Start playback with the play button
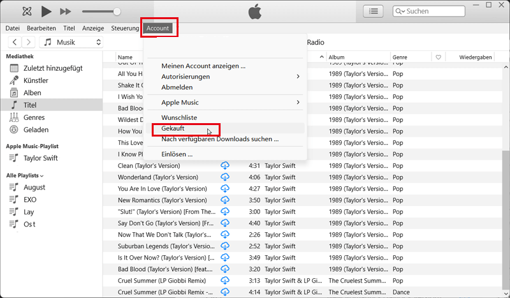The image size is (510, 298). pyautogui.click(x=46, y=11)
